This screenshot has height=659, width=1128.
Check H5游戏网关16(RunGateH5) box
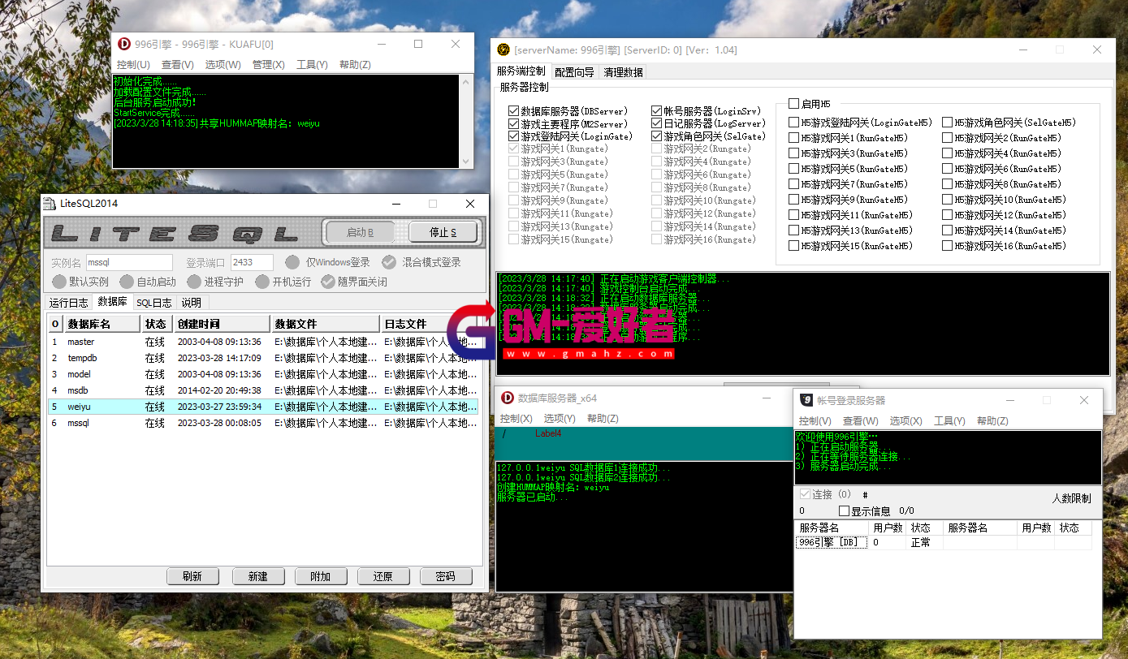[x=948, y=246]
